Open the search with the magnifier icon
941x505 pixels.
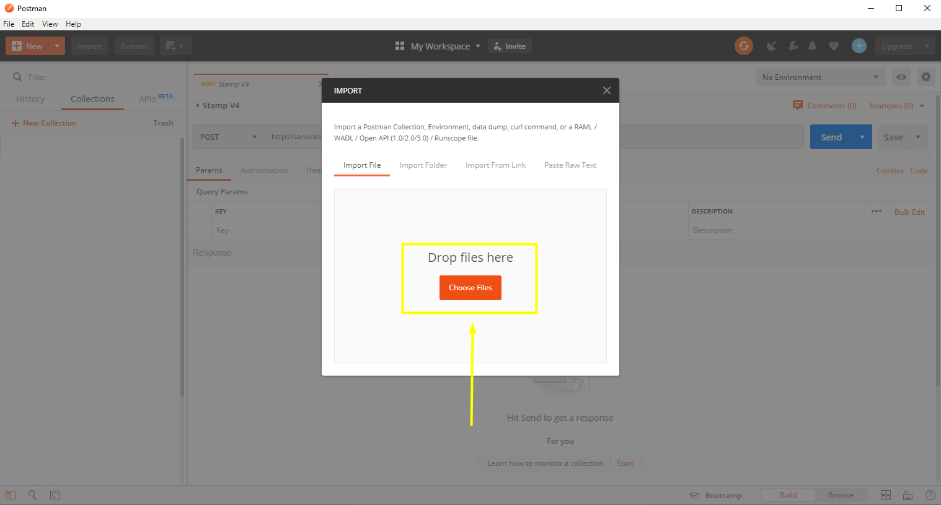tap(32, 495)
